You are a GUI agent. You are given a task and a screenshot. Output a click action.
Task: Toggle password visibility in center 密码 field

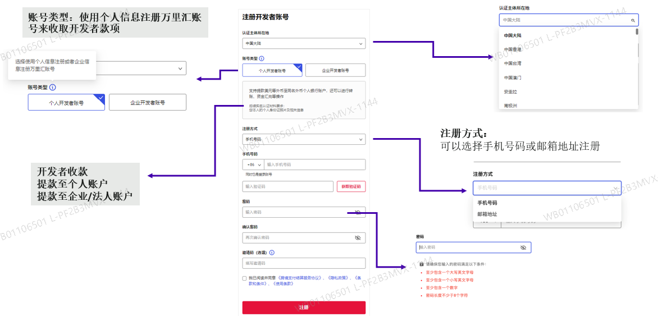pos(358,212)
